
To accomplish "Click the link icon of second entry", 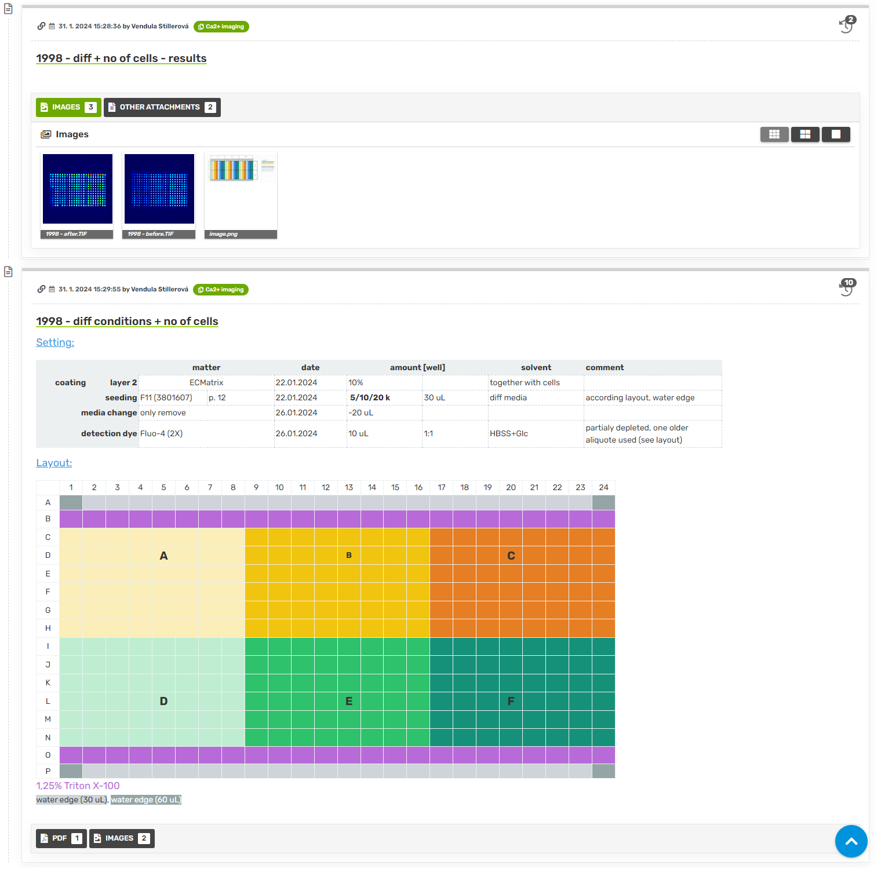I will (41, 289).
